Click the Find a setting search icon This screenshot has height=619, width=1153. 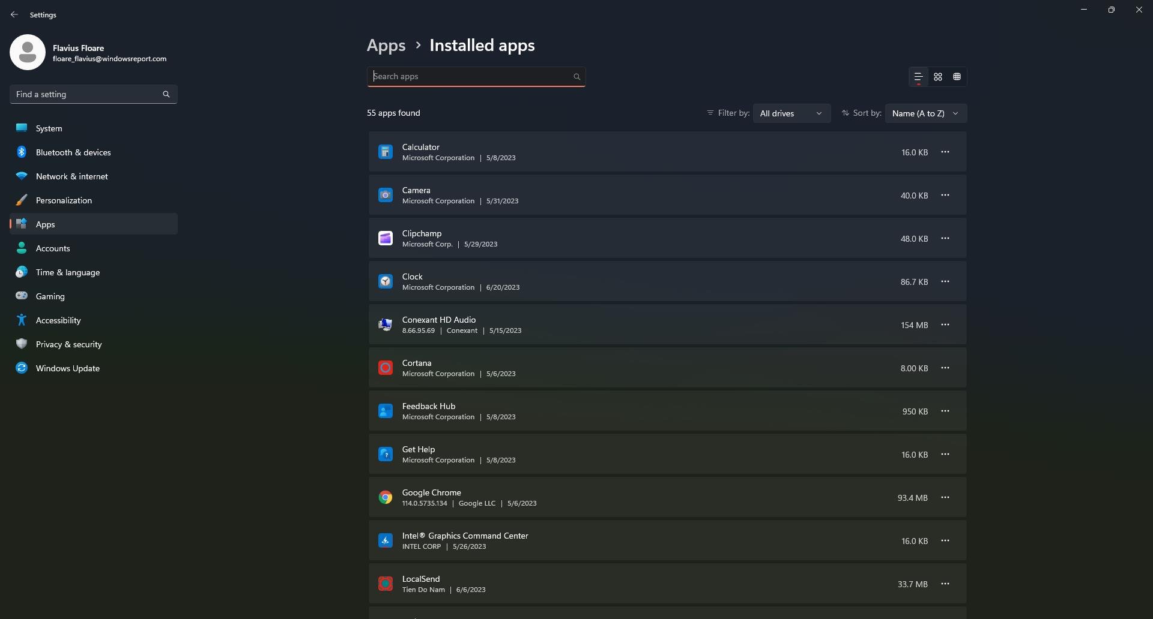(166, 94)
